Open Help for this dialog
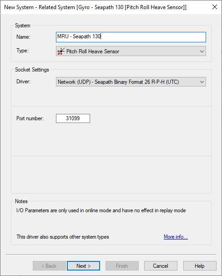 click(200, 266)
